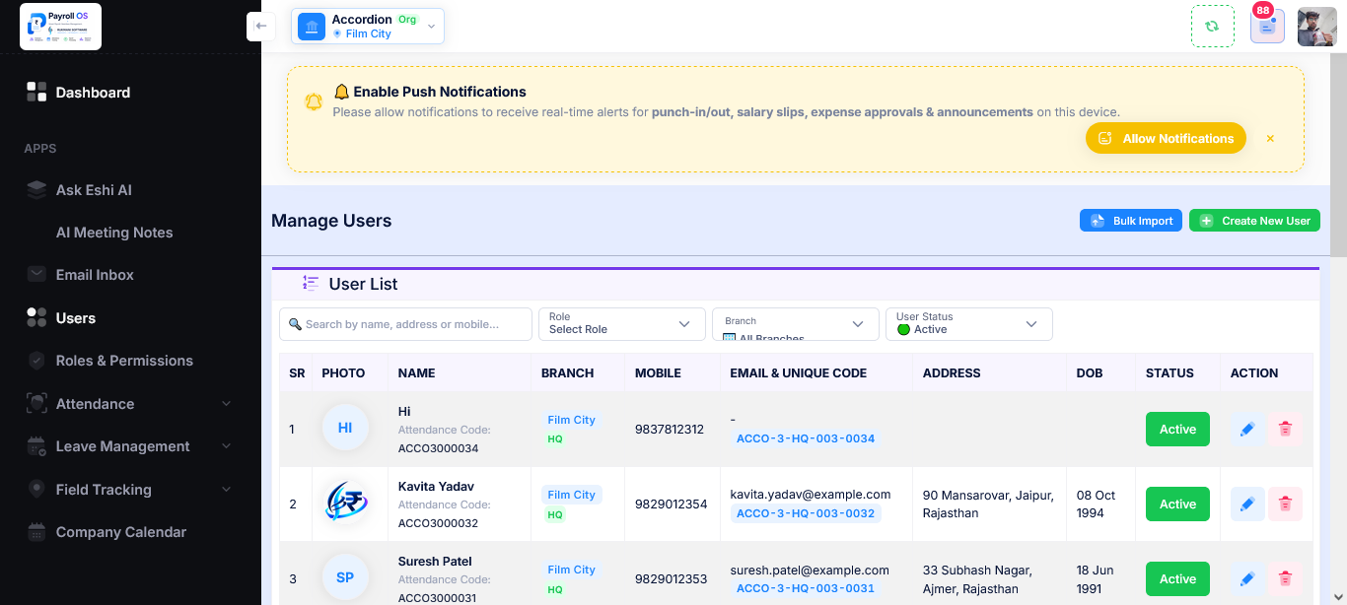
Task: Open Dashboard in the sidebar
Action: (x=93, y=93)
